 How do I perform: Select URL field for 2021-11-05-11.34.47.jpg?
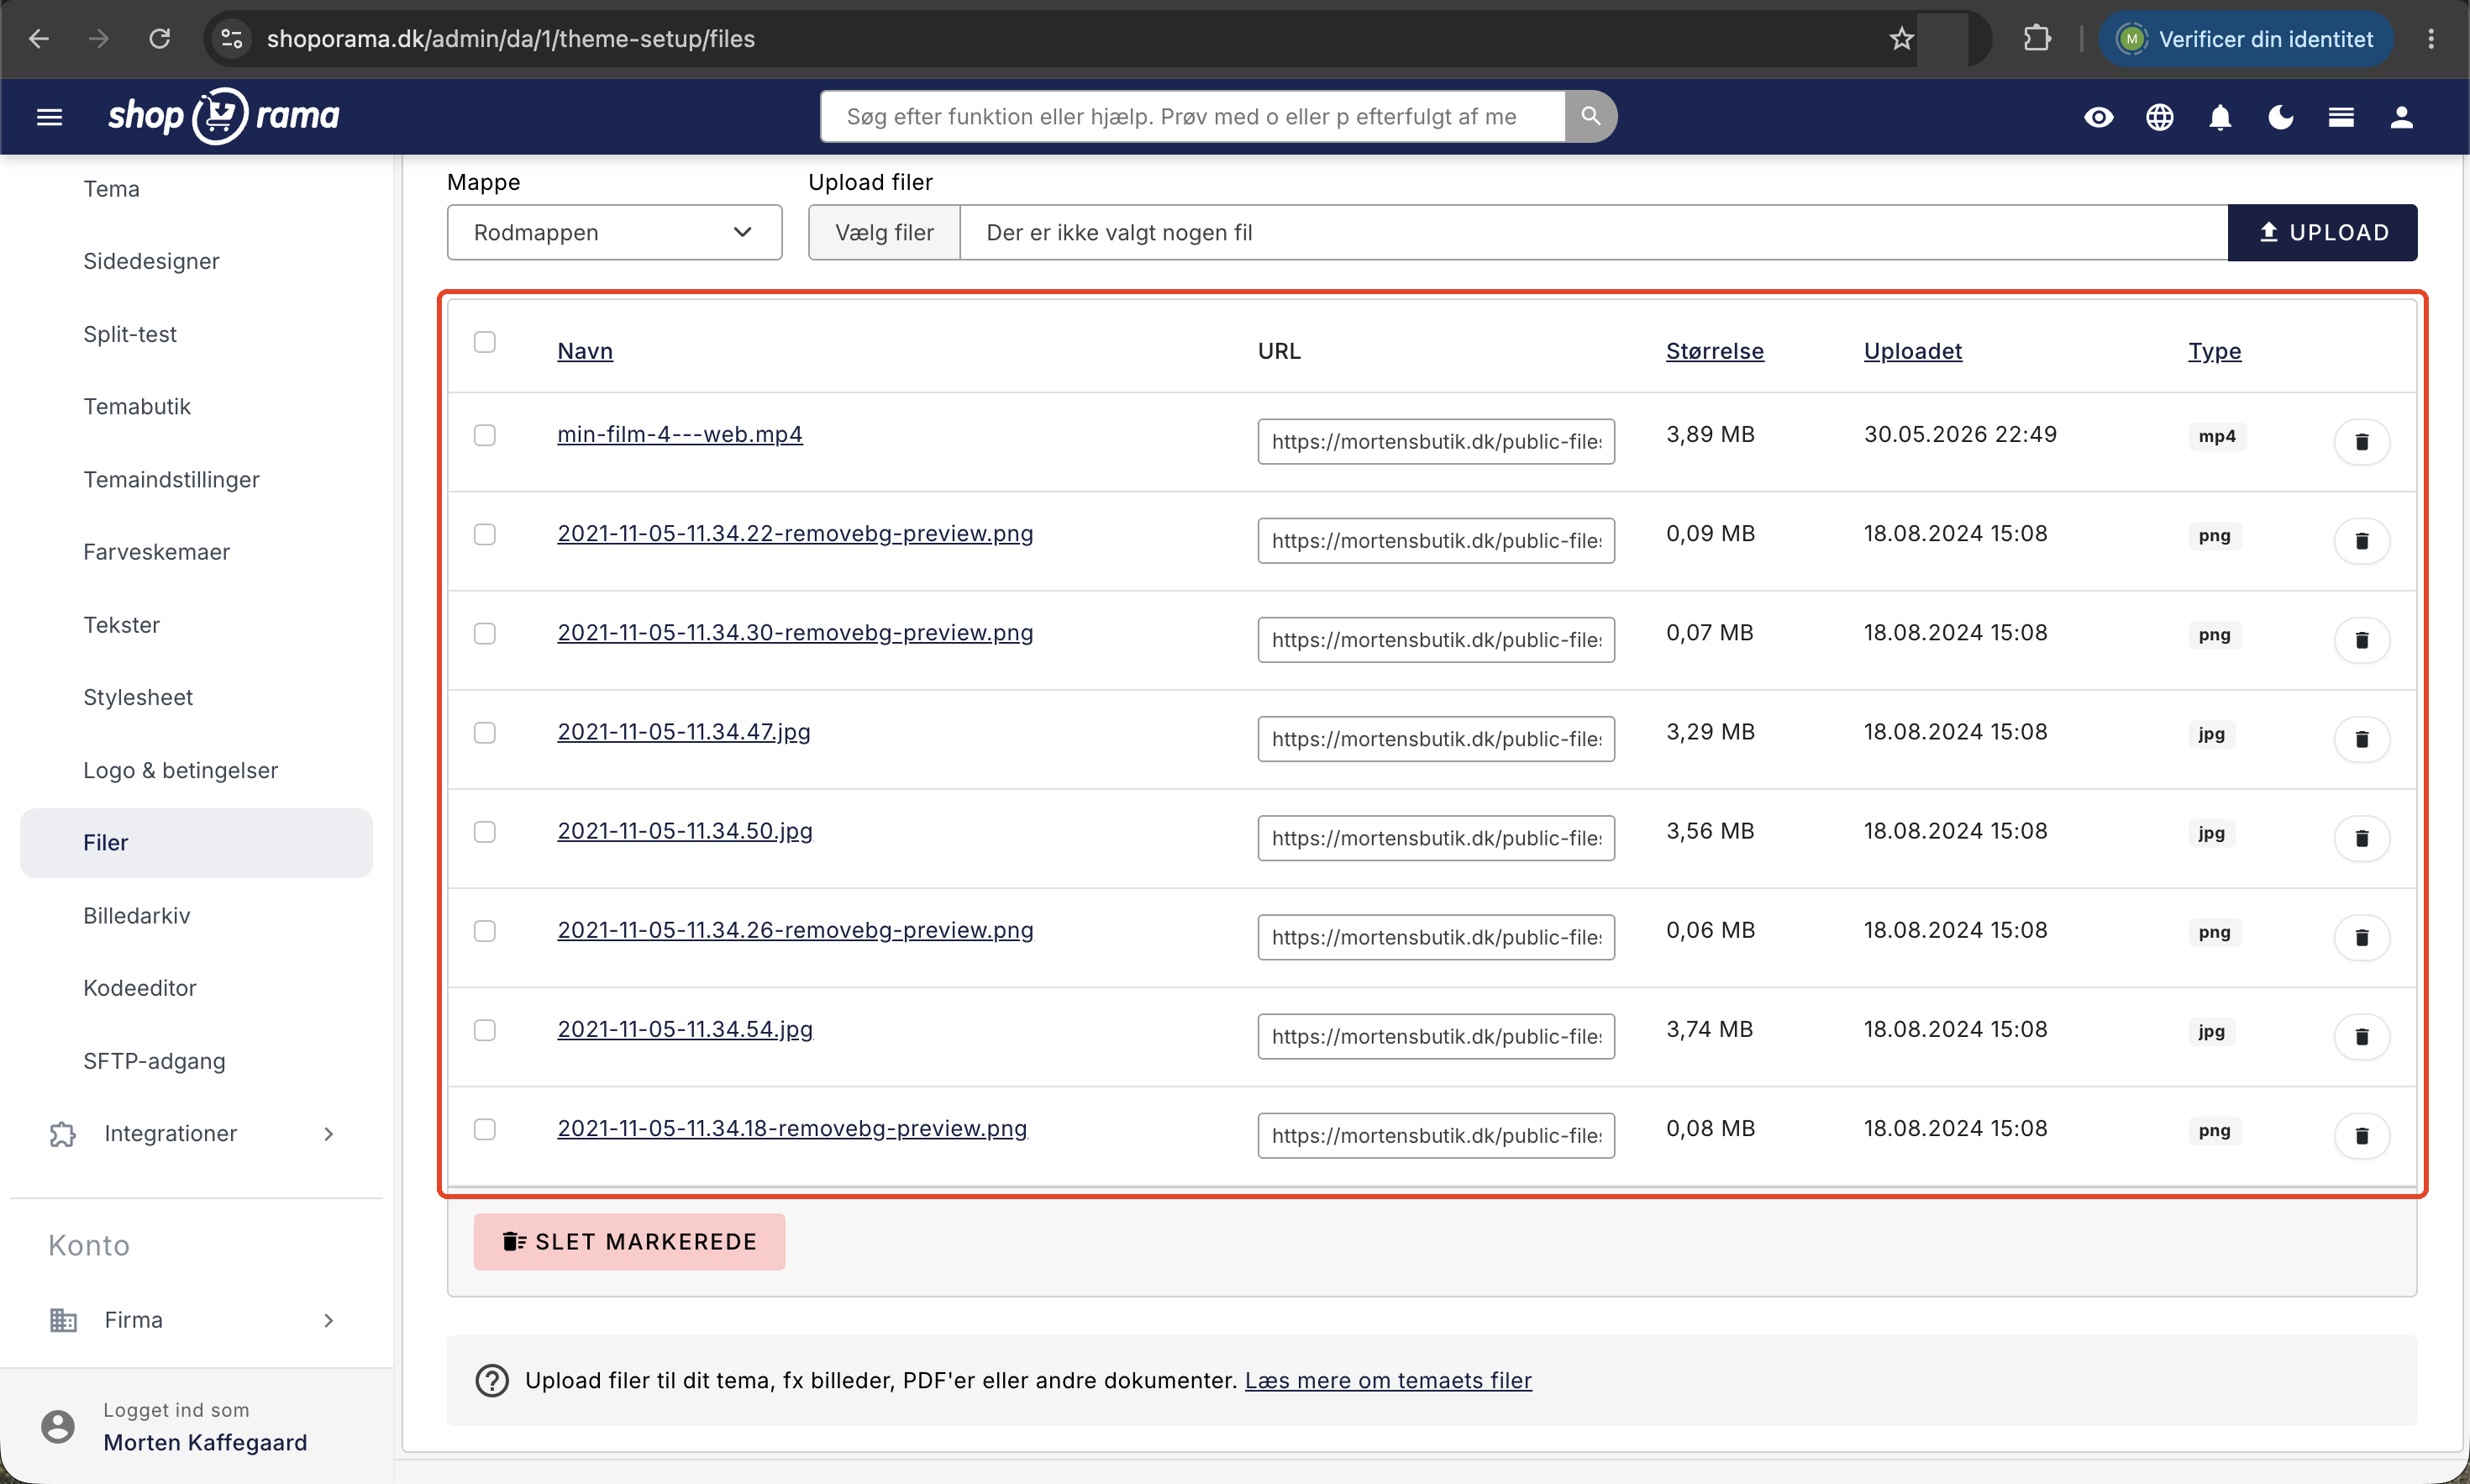click(x=1436, y=738)
